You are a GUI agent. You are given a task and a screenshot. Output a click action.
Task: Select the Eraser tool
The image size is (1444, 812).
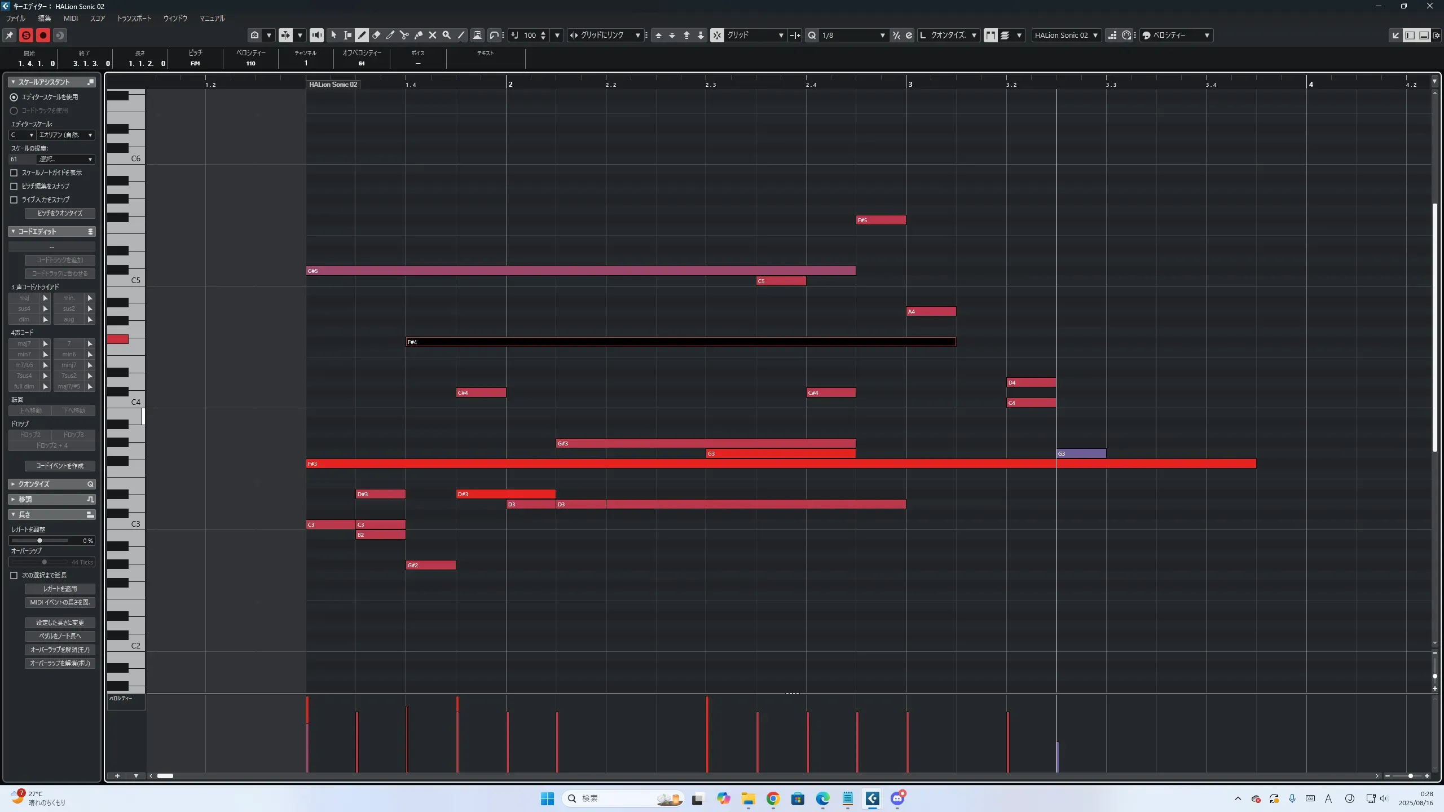click(x=376, y=35)
